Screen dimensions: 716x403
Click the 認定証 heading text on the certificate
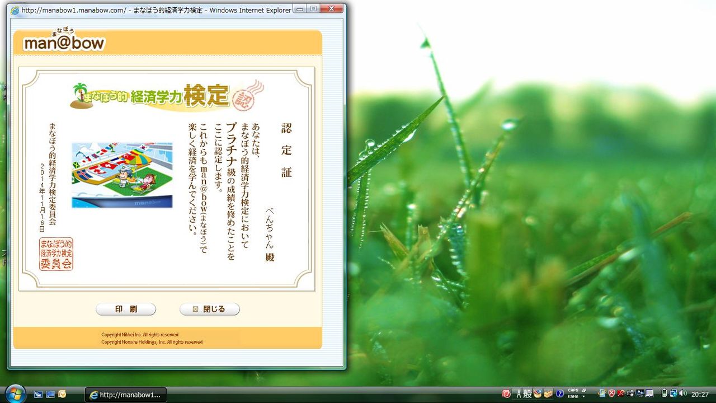[x=286, y=150]
